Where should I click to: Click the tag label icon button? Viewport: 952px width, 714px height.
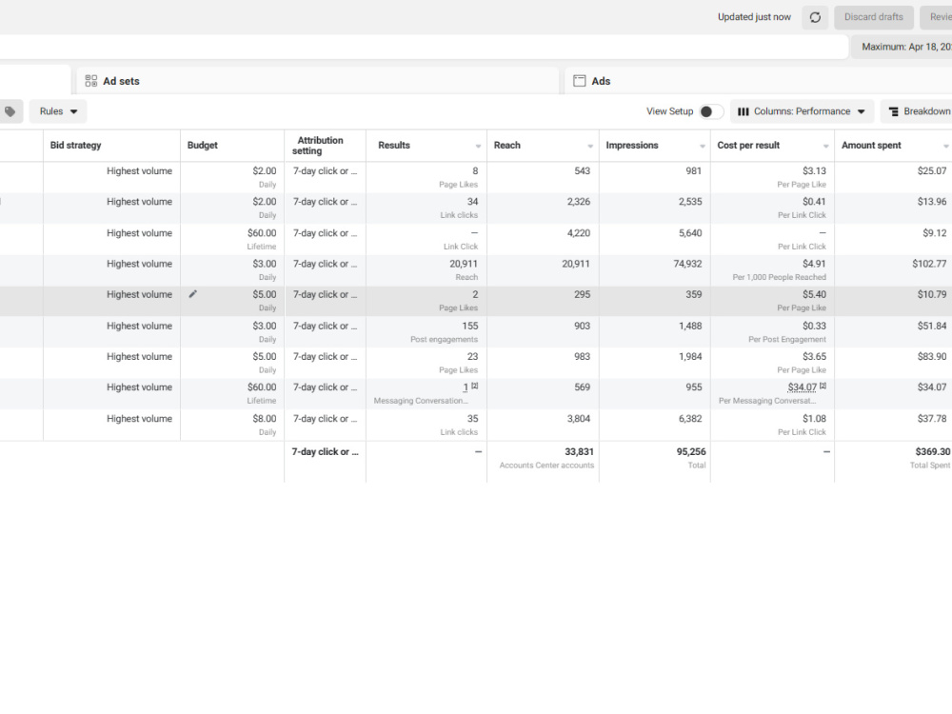10,111
